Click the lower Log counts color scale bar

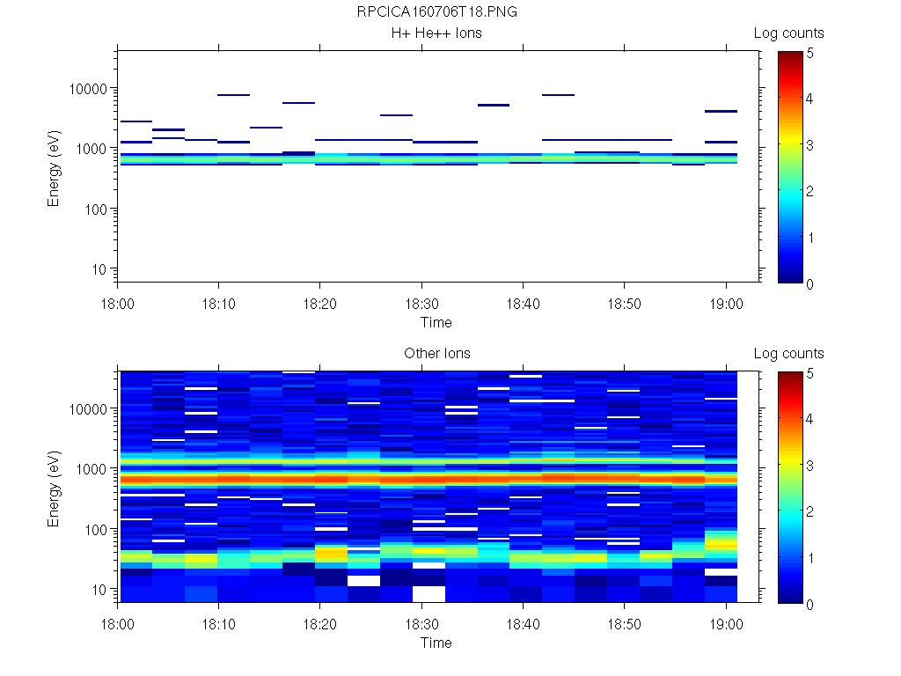pyautogui.click(x=791, y=487)
